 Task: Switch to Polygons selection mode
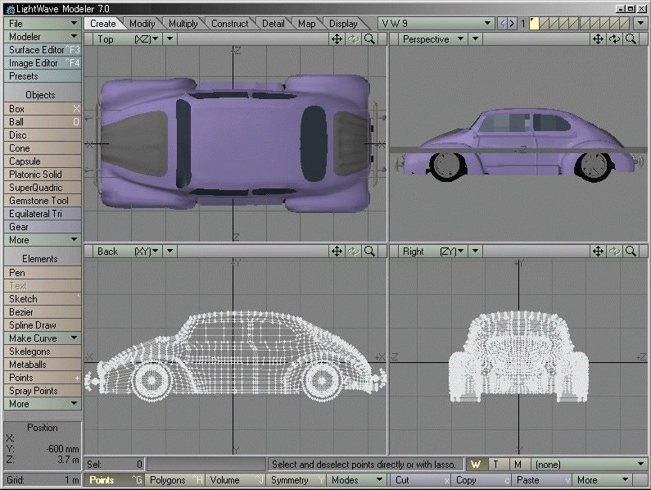coord(173,480)
